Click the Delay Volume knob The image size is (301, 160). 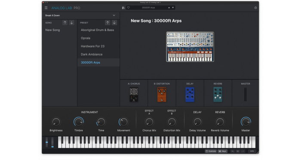197,122
